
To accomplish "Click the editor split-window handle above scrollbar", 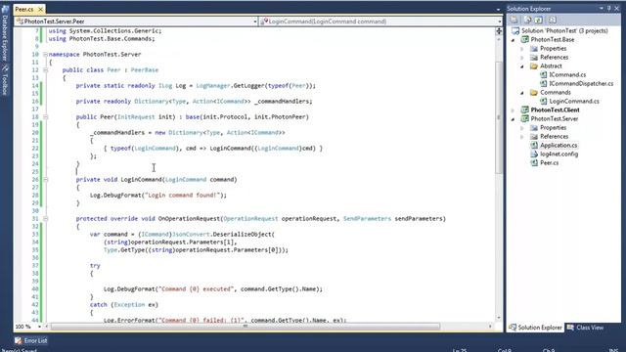I will click(x=499, y=31).
